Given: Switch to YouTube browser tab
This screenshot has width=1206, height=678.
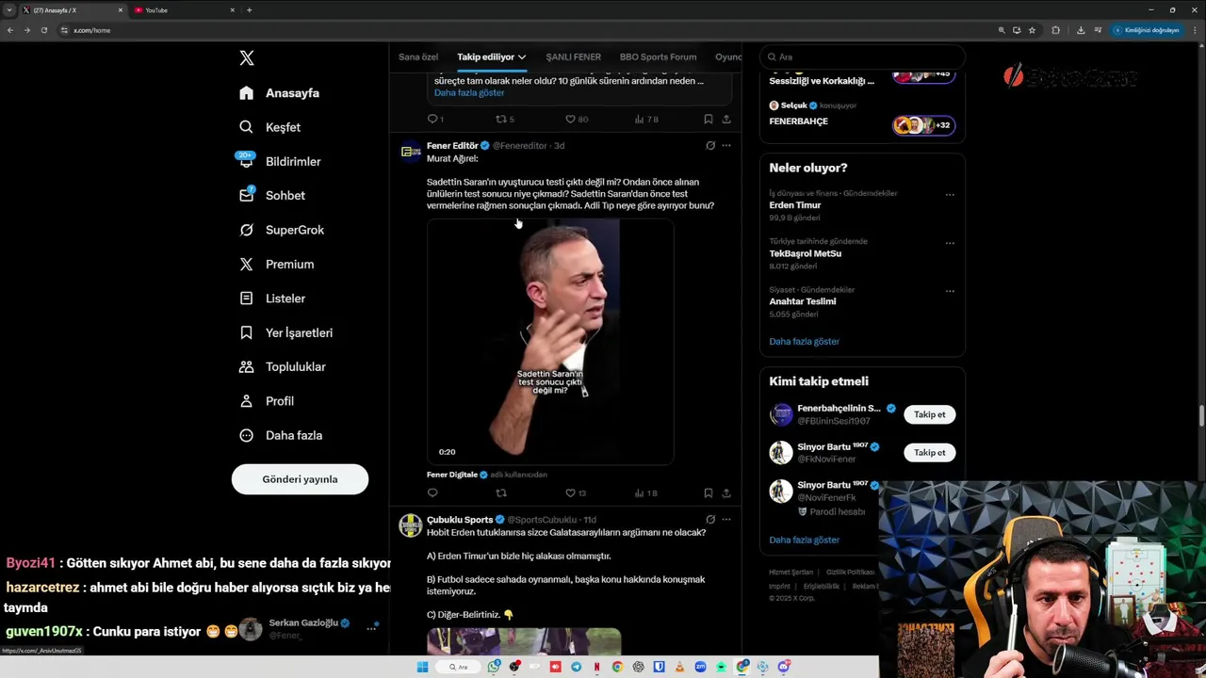Looking at the screenshot, I should point(184,10).
